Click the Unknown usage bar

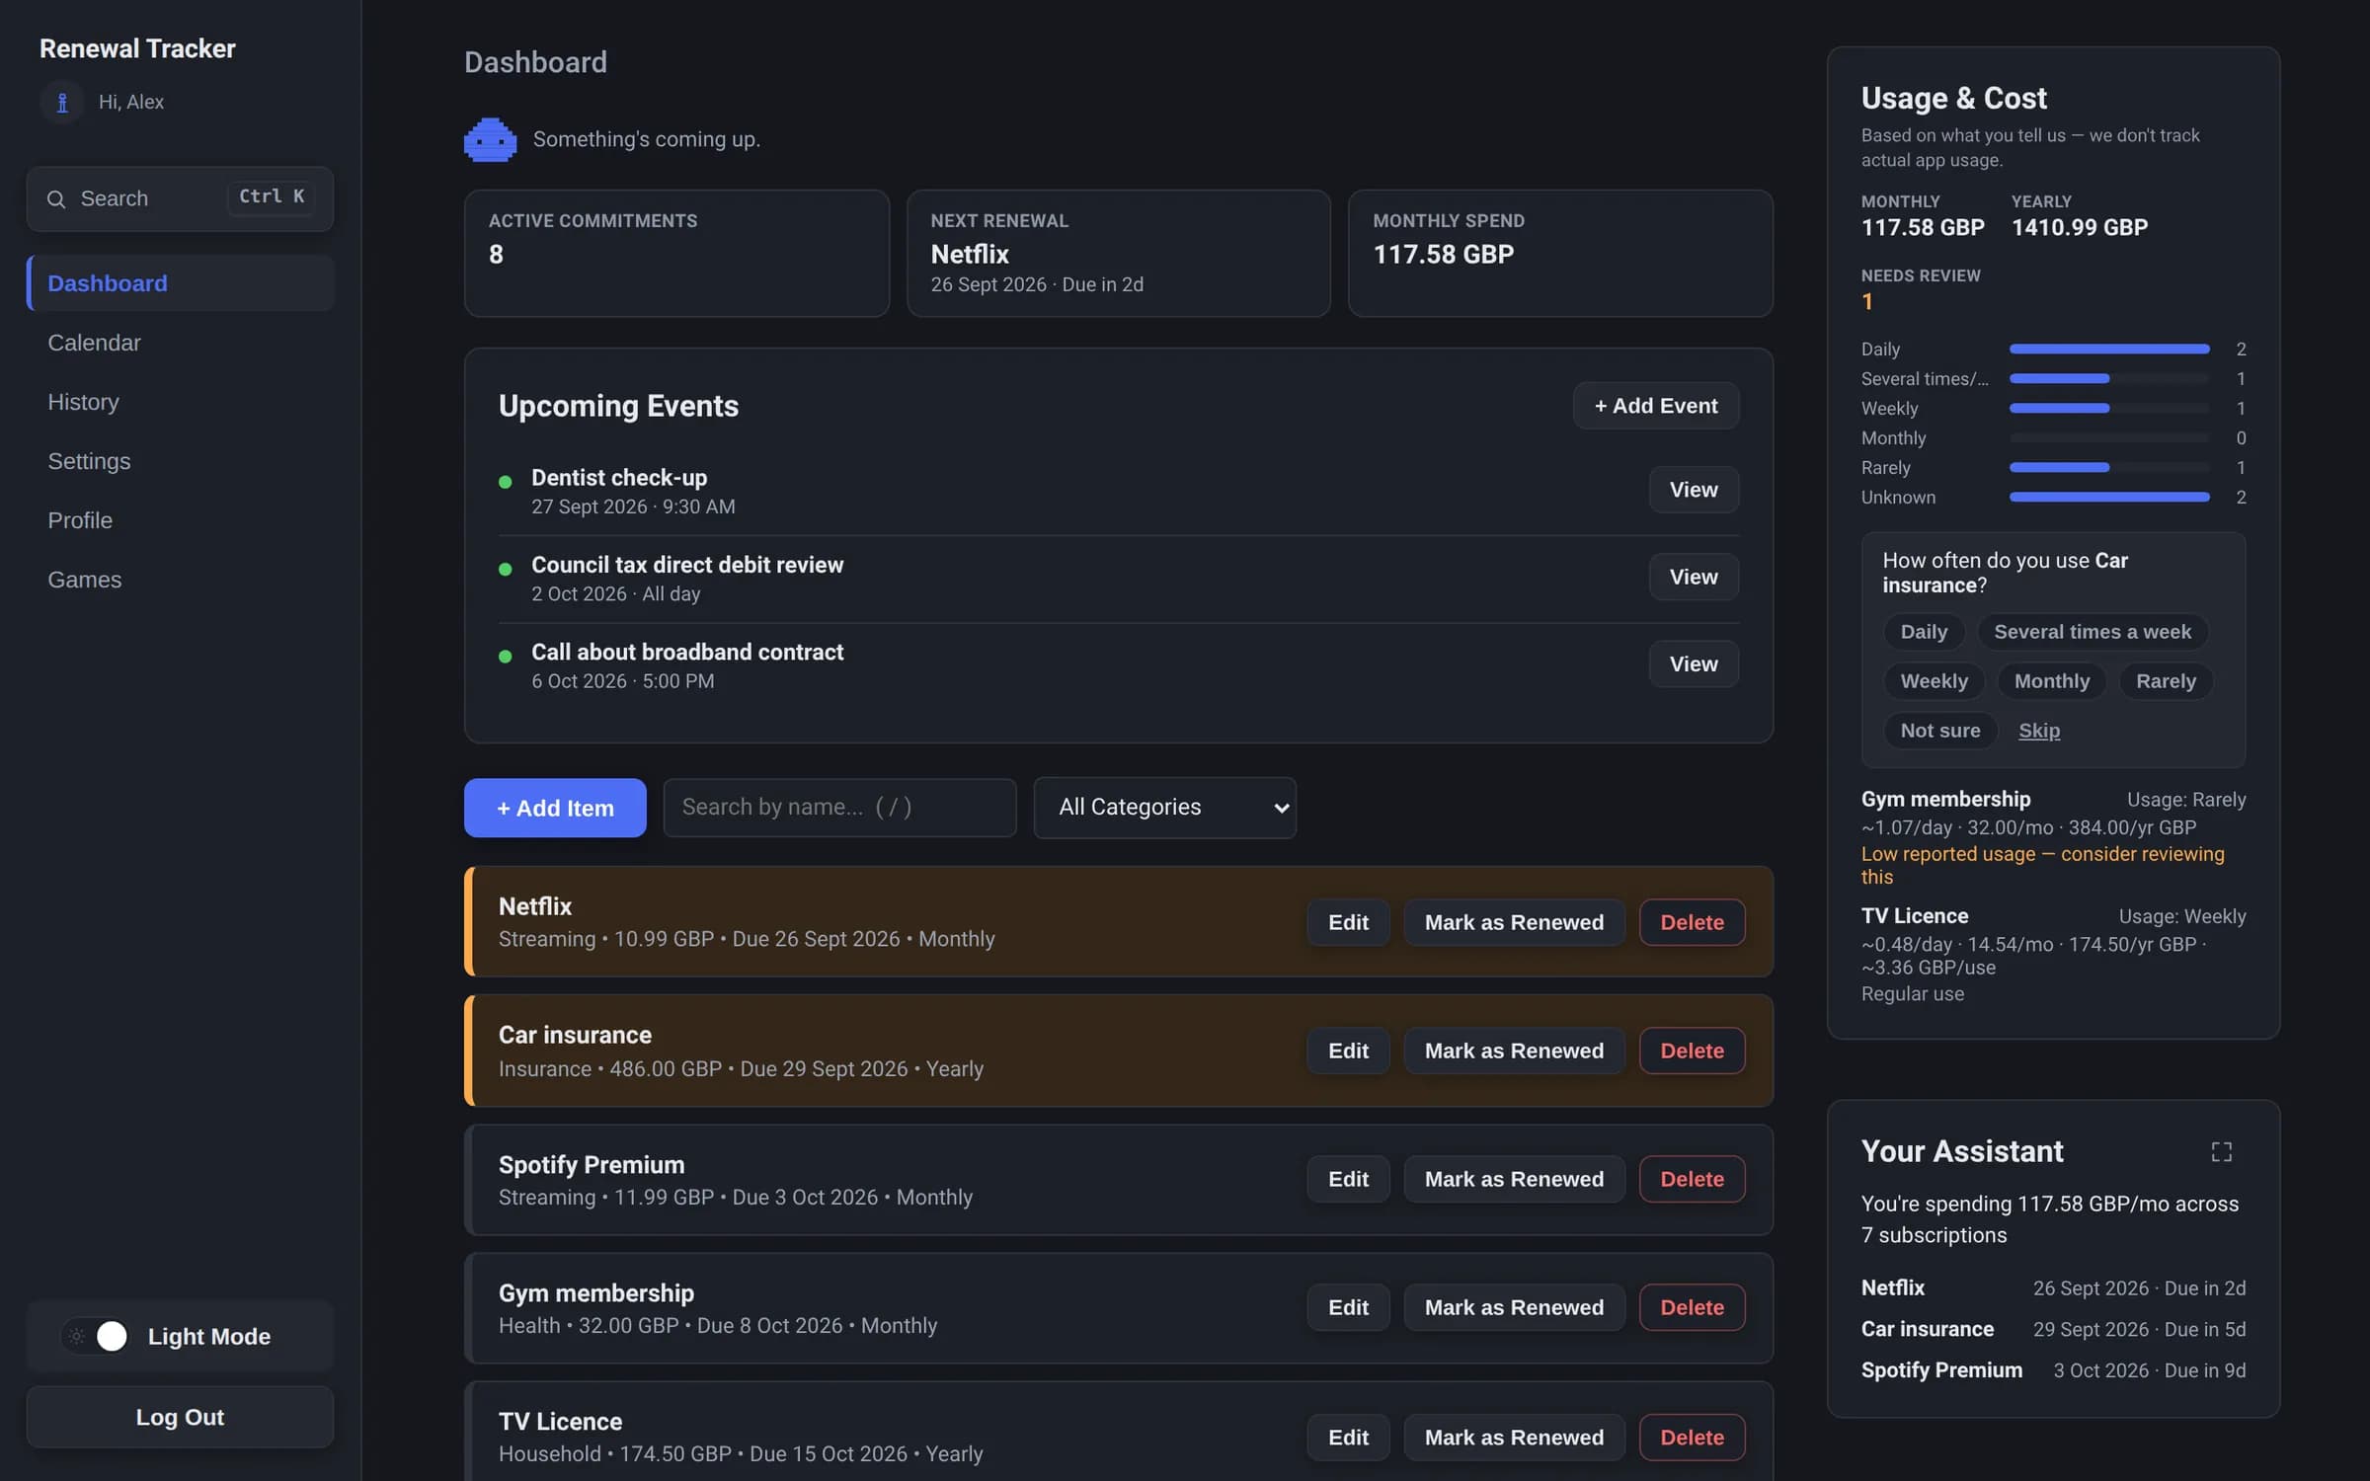[x=2109, y=498]
